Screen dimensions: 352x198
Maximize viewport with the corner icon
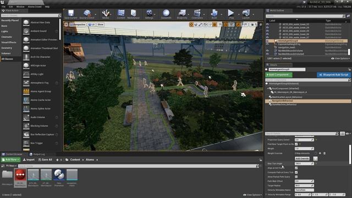(260, 24)
